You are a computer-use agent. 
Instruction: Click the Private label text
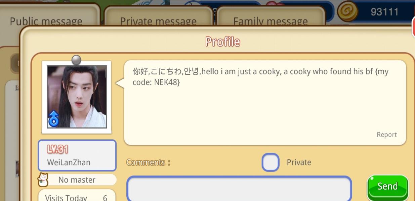[x=299, y=162]
